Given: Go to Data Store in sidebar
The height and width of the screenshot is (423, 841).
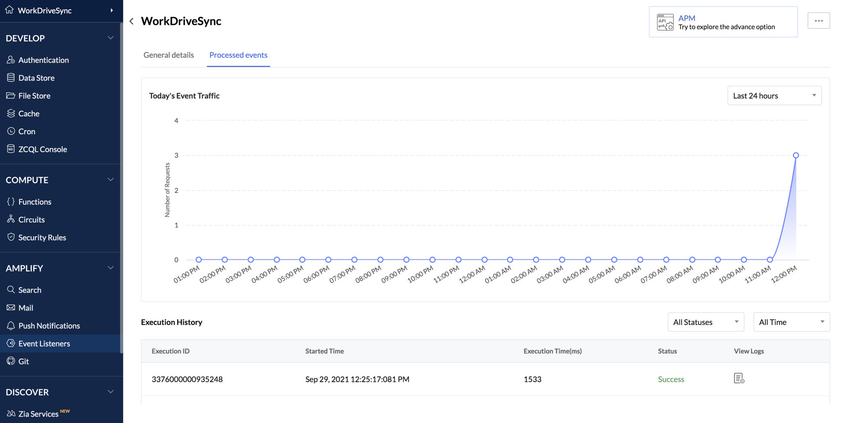Looking at the screenshot, I should 36,78.
